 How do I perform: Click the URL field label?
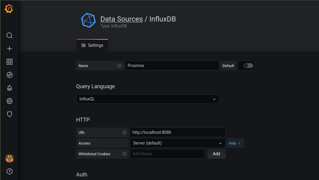pos(82,132)
